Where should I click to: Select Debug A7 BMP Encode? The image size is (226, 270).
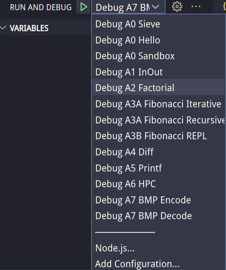(x=143, y=200)
